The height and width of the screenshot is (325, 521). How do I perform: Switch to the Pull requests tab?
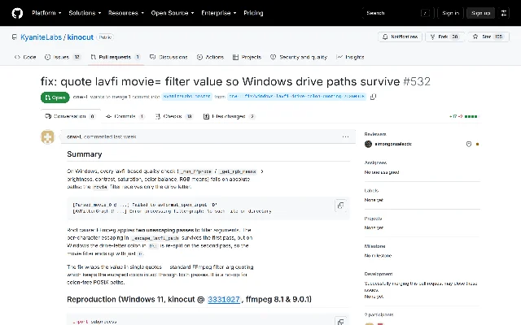pos(116,57)
